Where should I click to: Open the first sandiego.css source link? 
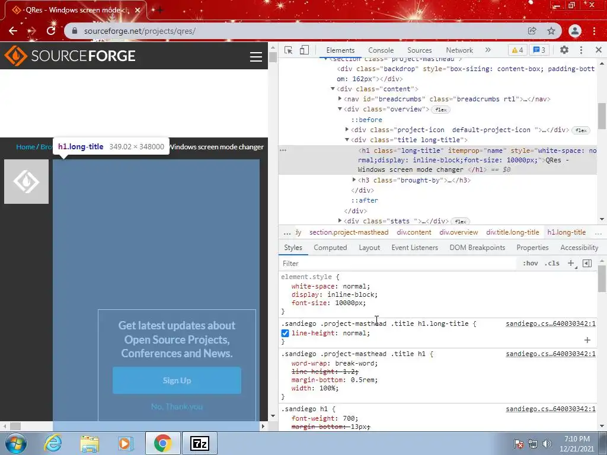pyautogui.click(x=551, y=323)
